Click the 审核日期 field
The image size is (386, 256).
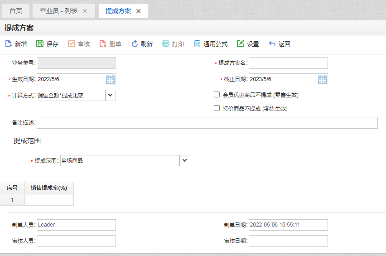[x=288, y=241]
